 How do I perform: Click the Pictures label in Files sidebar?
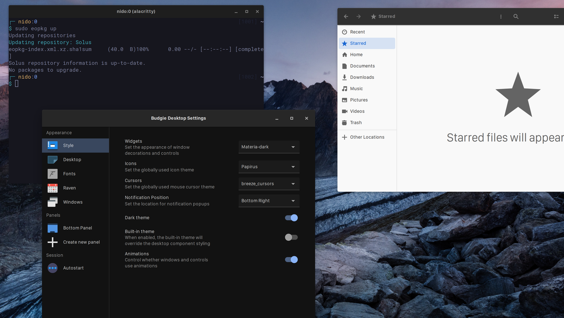pyautogui.click(x=359, y=100)
